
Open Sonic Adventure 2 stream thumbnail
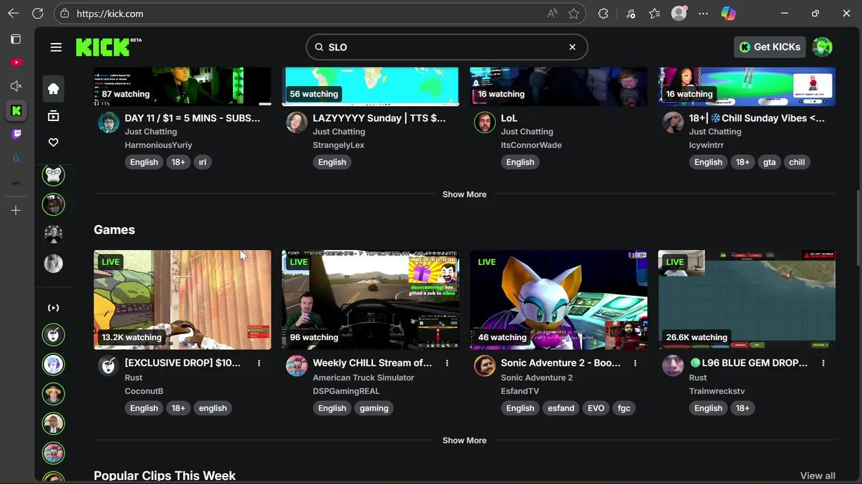(x=558, y=300)
